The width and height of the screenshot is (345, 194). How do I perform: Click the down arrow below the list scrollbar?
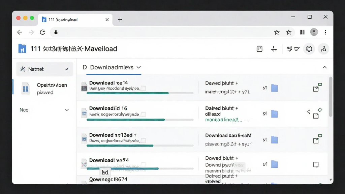[331, 180]
